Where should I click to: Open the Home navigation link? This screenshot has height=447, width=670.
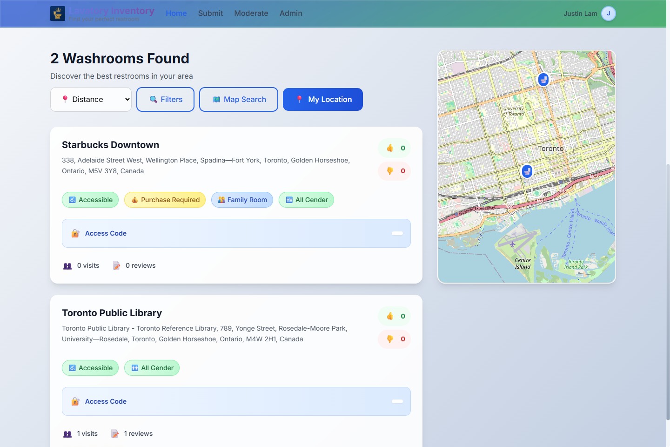coord(176,14)
